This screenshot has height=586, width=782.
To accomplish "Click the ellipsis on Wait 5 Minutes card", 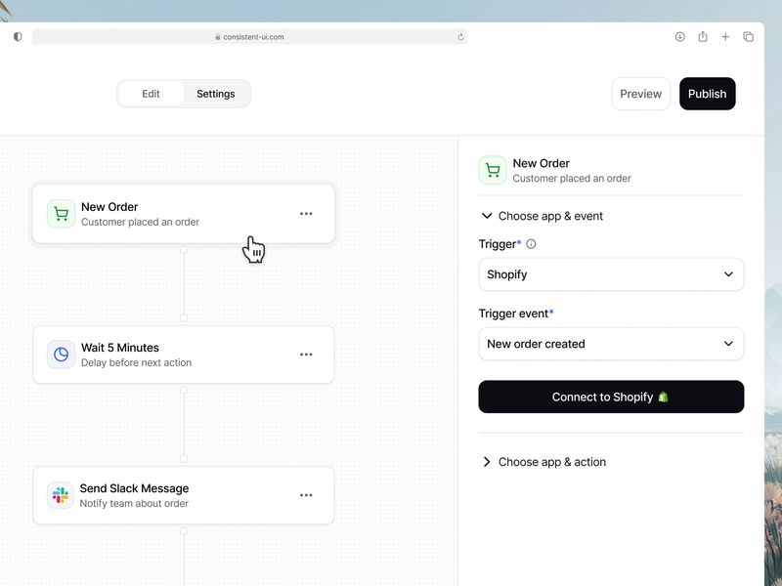I will pos(307,355).
